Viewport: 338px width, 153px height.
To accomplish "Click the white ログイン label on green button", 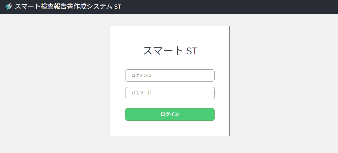I will [x=170, y=114].
